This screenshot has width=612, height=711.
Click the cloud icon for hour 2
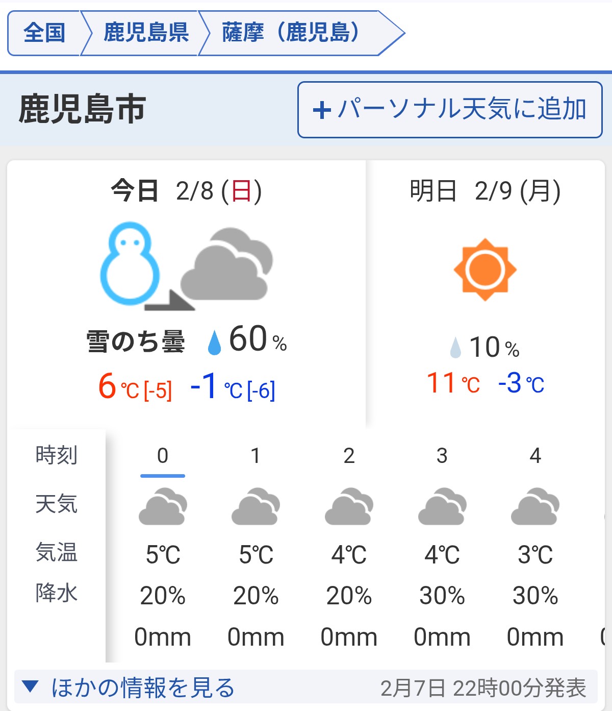pos(349,507)
